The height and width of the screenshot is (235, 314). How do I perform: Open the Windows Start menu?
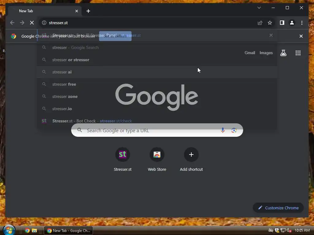pos(9,230)
